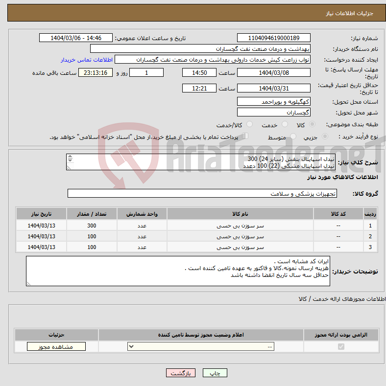The width and height of the screenshot is (386, 386).
Task: Click the ردیف column header
Action: tap(370, 214)
